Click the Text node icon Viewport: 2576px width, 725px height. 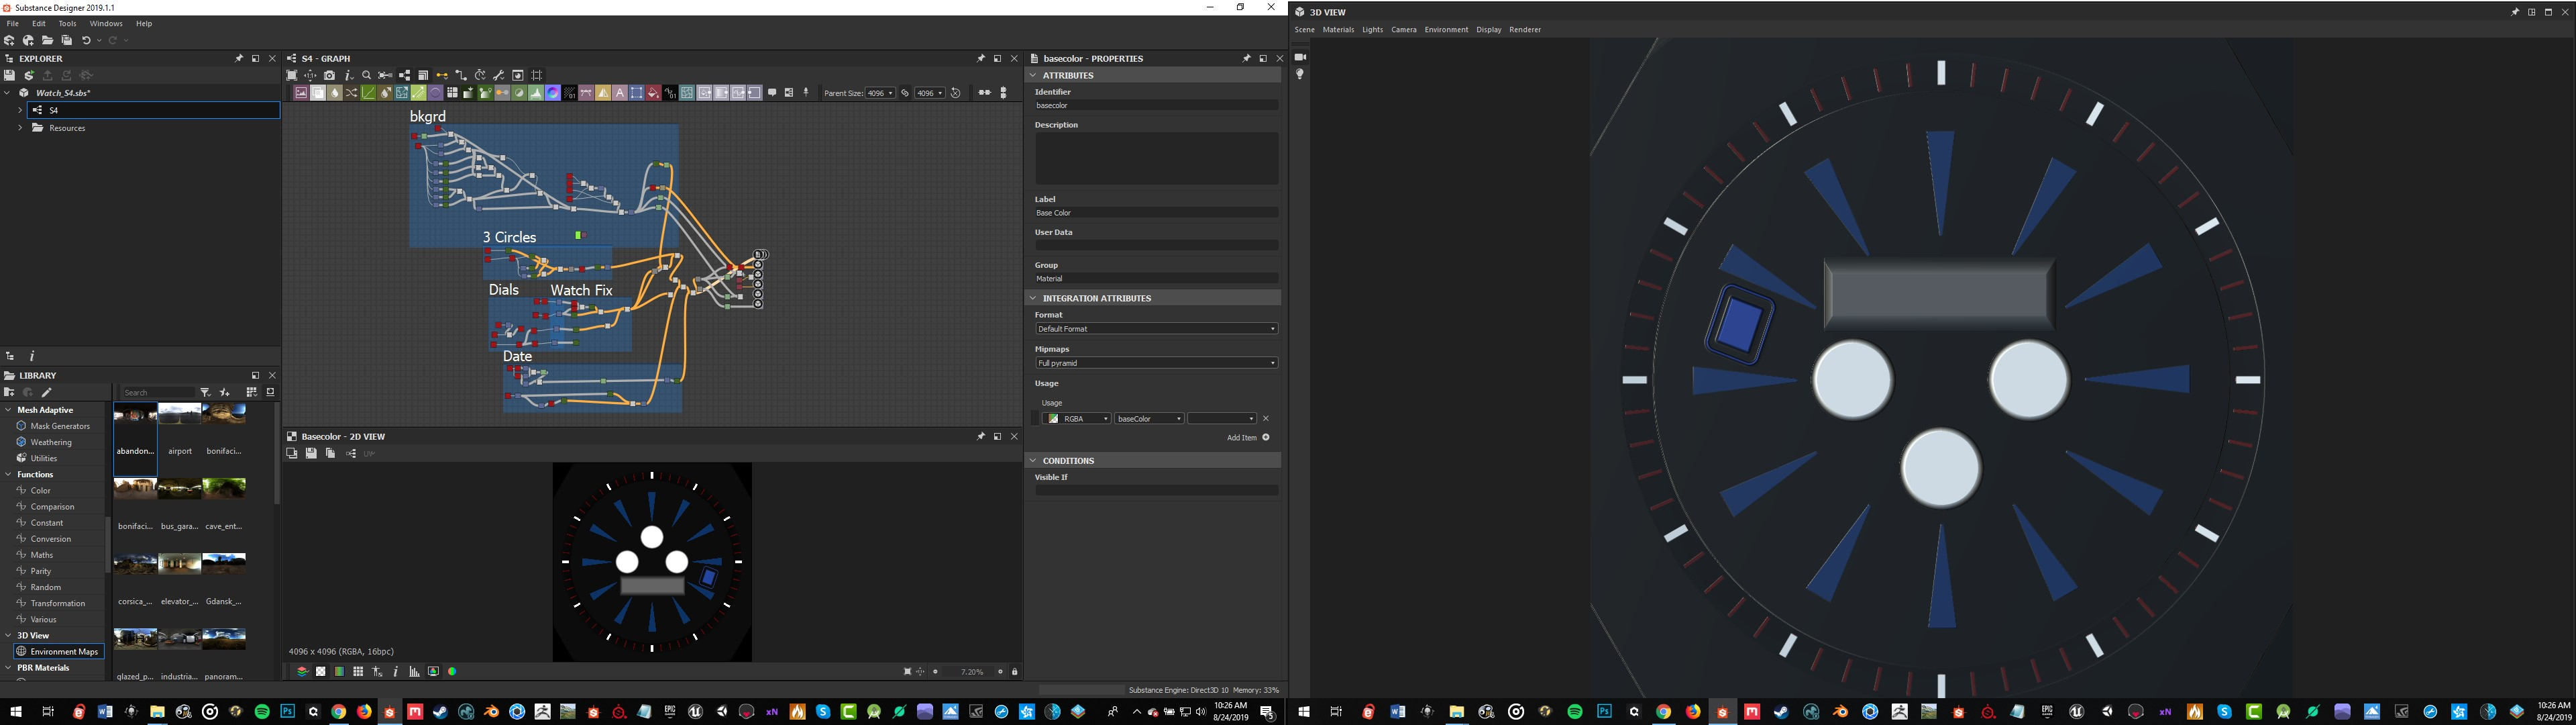click(x=620, y=93)
